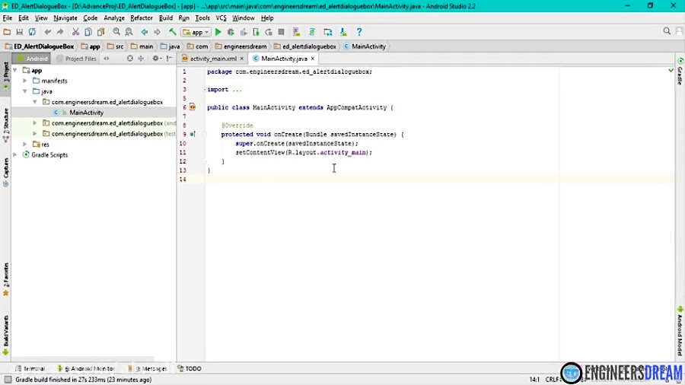The image size is (685, 385).
Task: Select MainActivity in the project tree
Action: (x=86, y=113)
